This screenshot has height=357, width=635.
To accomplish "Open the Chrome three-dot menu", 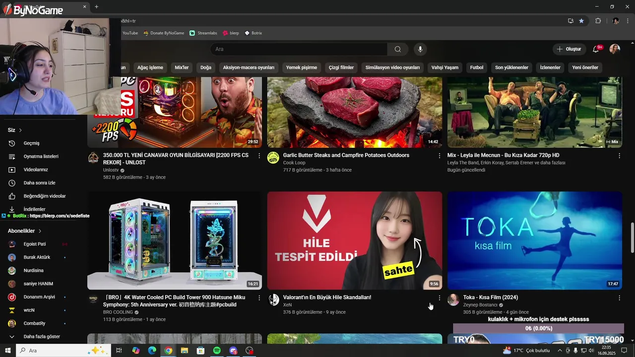I will click(x=628, y=21).
